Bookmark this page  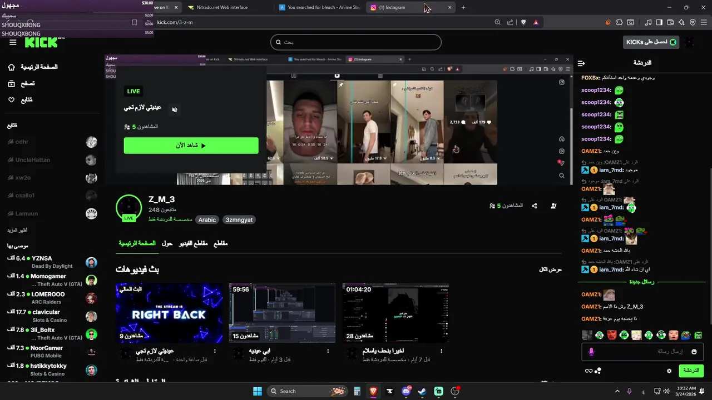pyautogui.click(x=135, y=22)
